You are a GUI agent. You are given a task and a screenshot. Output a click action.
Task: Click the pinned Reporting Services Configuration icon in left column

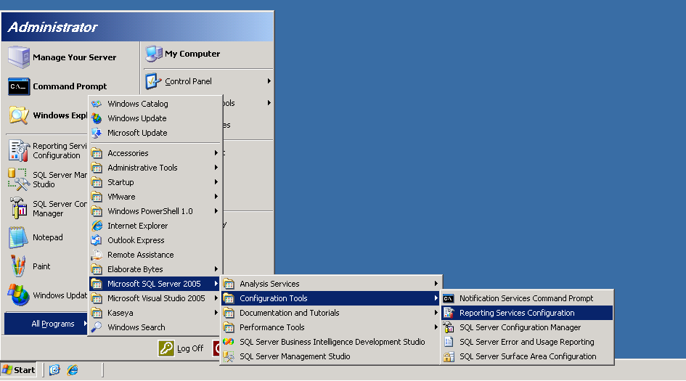click(x=19, y=150)
